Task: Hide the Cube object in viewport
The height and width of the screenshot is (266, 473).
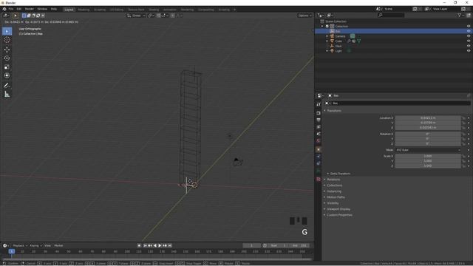Action: point(469,41)
